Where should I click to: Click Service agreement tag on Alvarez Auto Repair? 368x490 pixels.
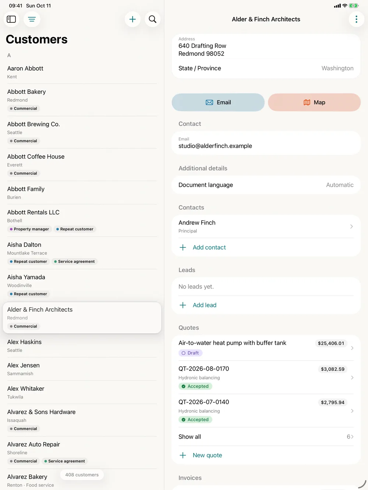[x=64, y=461]
